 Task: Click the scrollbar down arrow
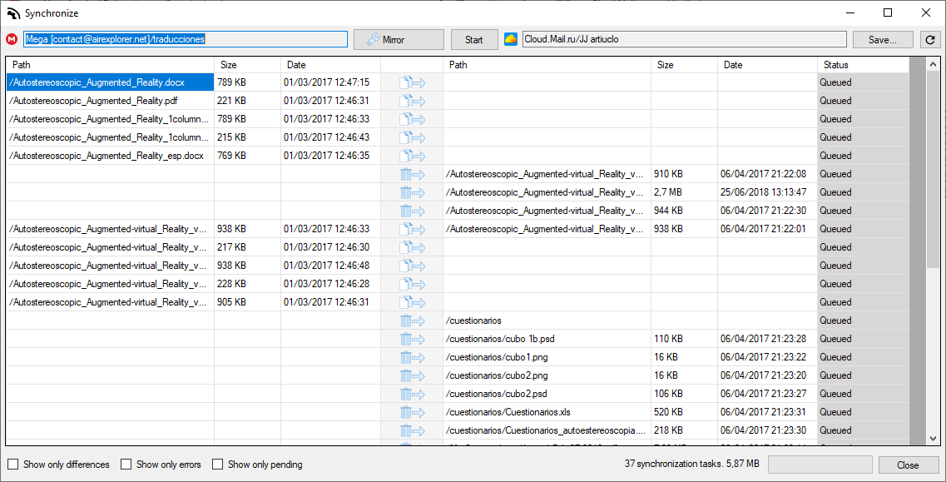[934, 437]
